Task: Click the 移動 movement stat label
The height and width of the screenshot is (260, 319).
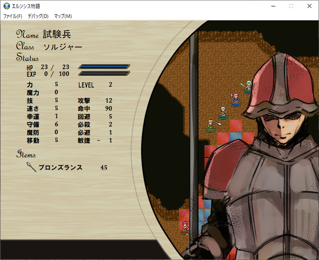Action: (33, 140)
